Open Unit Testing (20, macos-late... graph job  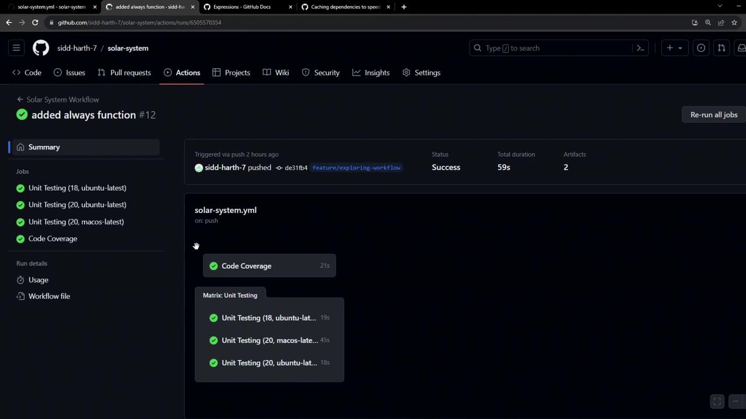pos(269,340)
